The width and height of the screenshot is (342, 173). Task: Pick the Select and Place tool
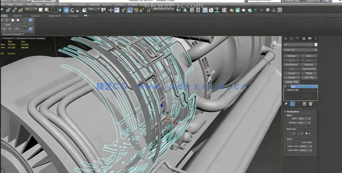[x=84, y=10]
